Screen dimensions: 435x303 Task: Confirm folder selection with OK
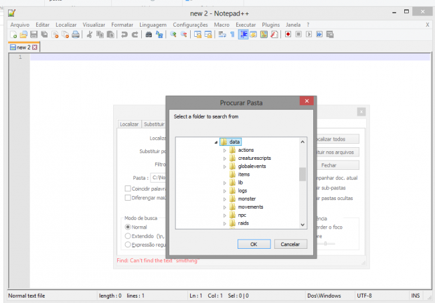(254, 244)
